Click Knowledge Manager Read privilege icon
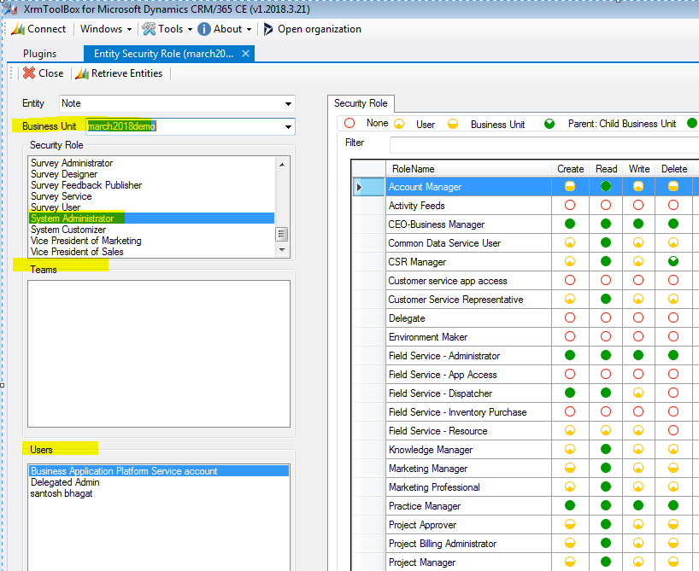The image size is (699, 571). coord(605,449)
